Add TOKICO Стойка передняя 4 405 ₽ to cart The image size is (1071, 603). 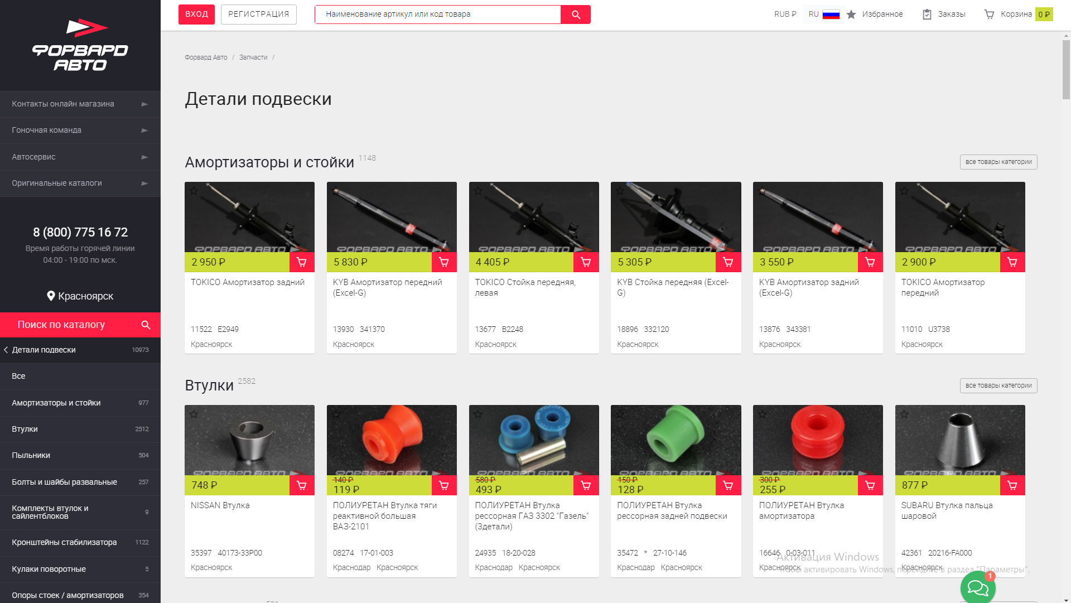tap(586, 262)
